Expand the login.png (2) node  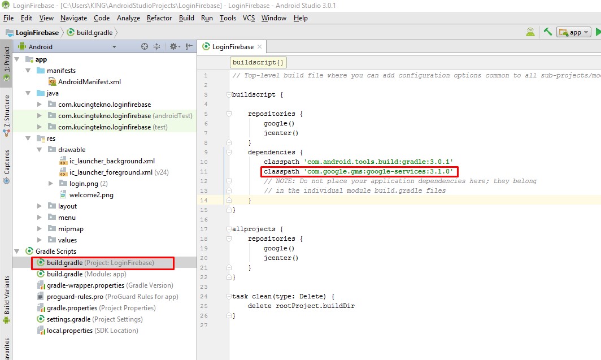pos(51,183)
